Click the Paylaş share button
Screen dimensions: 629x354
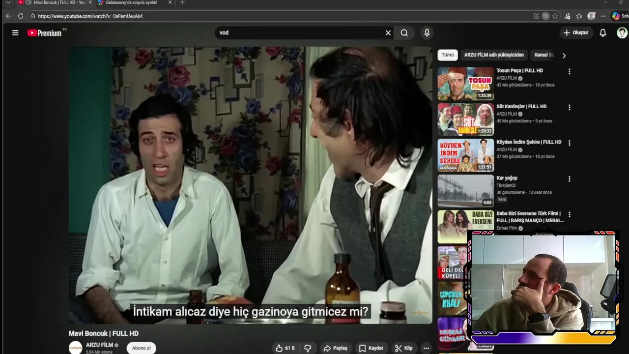[x=335, y=348]
